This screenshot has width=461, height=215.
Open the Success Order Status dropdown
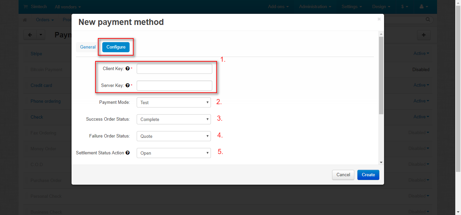[x=174, y=119]
